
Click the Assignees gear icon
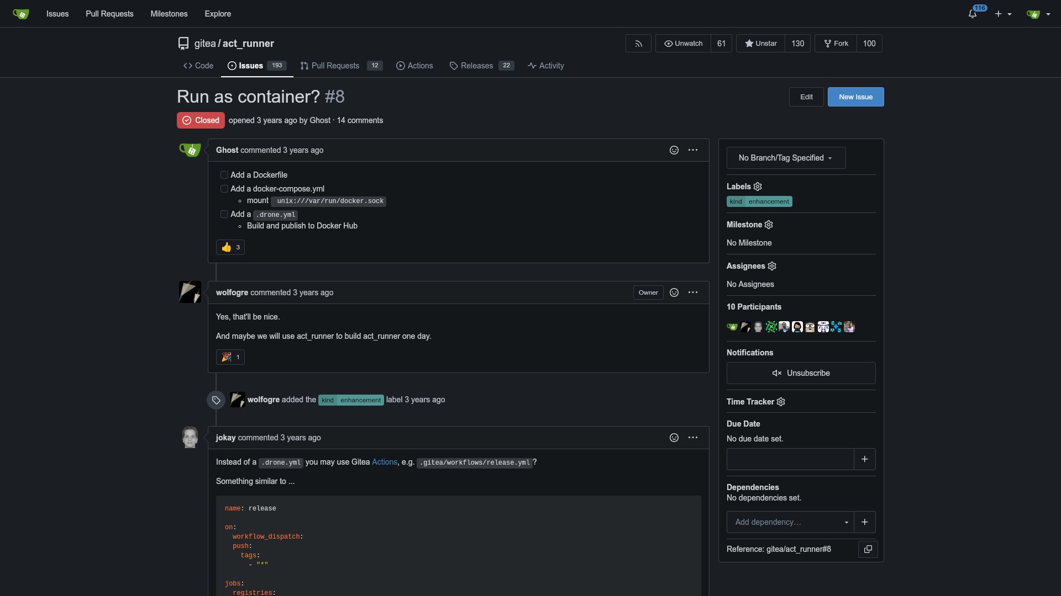pyautogui.click(x=772, y=266)
